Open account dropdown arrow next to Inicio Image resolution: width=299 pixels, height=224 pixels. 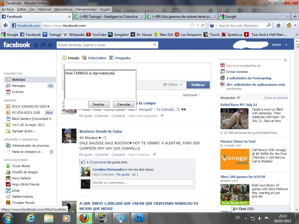coord(286,45)
